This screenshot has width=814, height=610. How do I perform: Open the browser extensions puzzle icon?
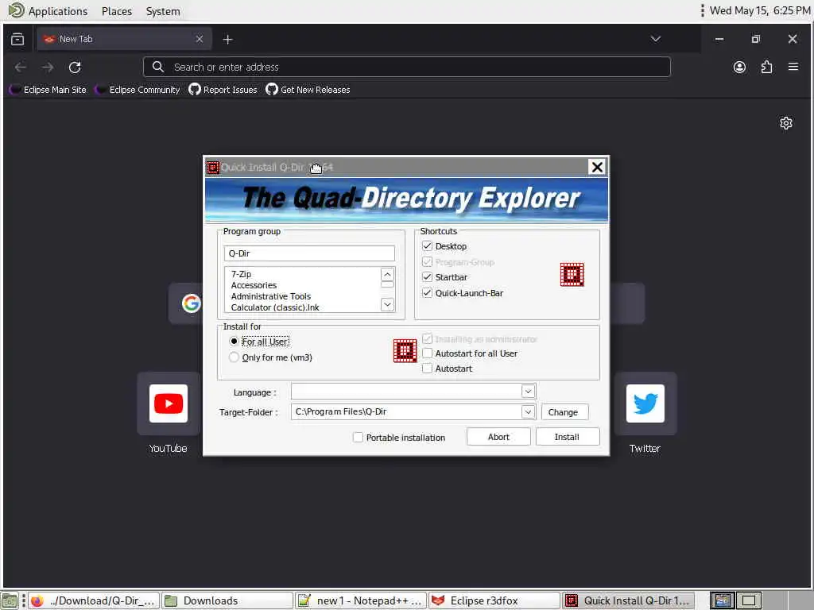[766, 67]
